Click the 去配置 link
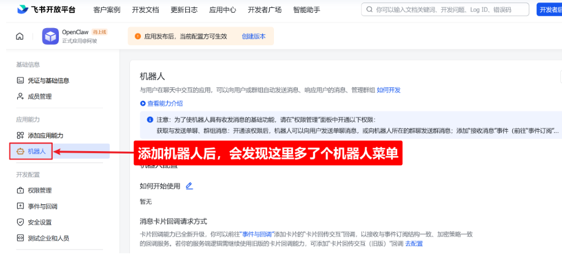Screen dimensions: 562x260 (414, 244)
